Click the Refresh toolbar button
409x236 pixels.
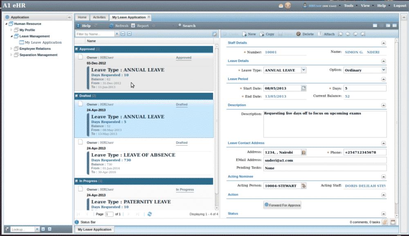point(119,26)
